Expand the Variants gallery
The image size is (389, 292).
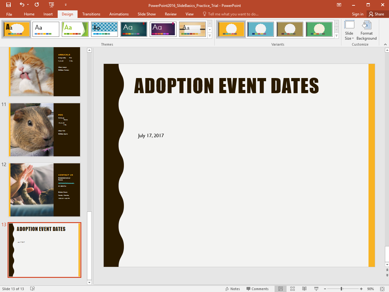click(x=336, y=36)
